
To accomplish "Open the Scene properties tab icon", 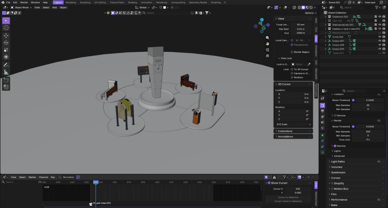I will [323, 122].
